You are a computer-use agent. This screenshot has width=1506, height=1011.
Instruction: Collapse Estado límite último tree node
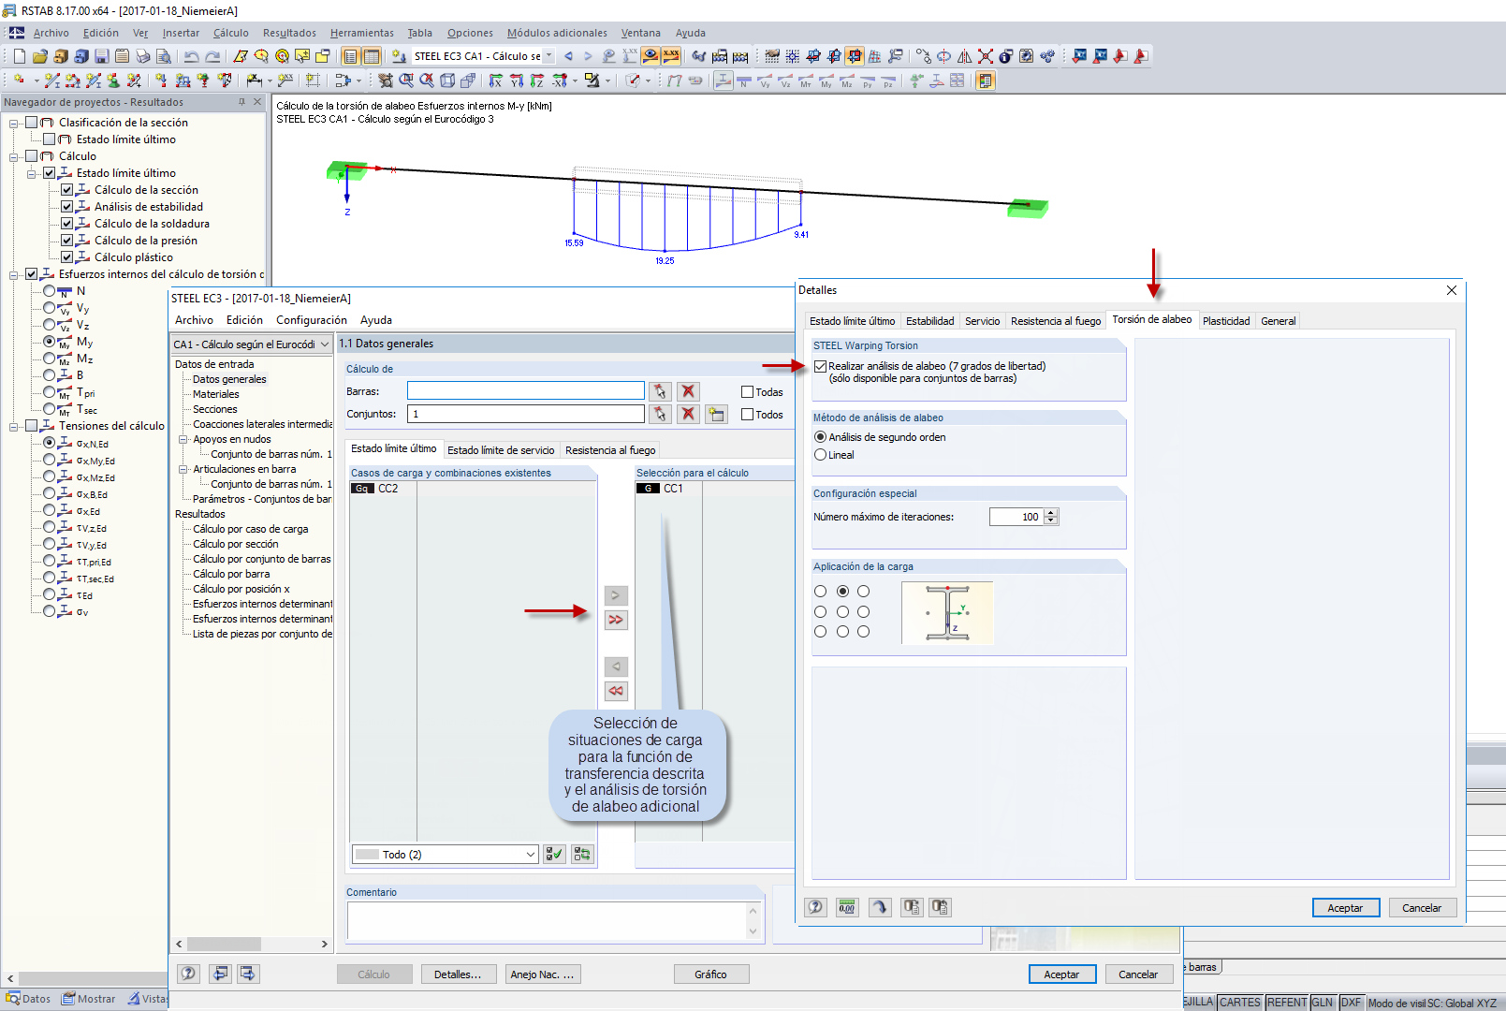pyautogui.click(x=32, y=173)
